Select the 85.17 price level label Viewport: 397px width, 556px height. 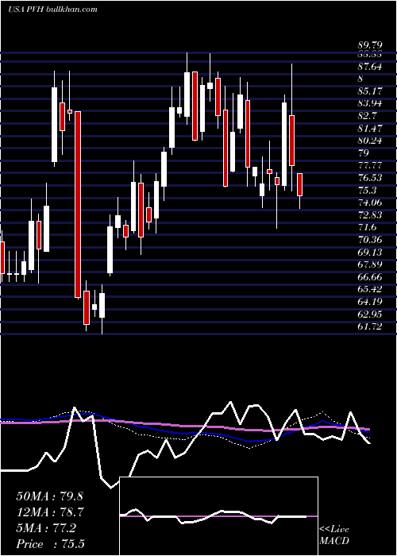point(370,91)
